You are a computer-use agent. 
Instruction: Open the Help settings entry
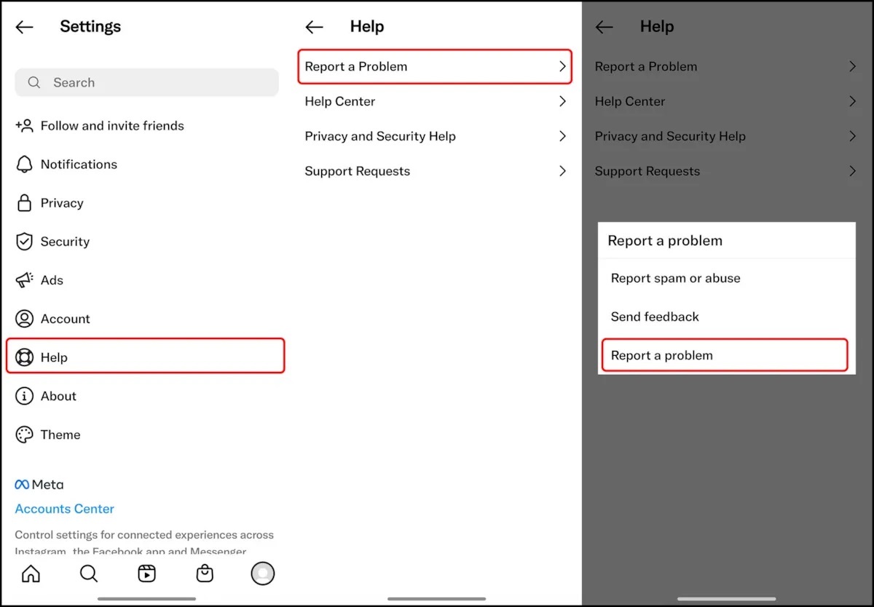[145, 357]
